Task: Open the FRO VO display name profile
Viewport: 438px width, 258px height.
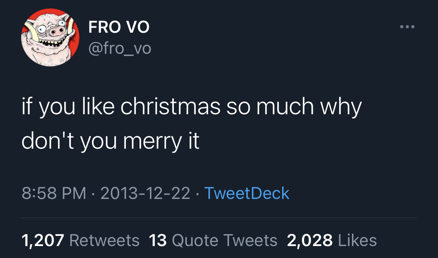Action: tap(119, 27)
